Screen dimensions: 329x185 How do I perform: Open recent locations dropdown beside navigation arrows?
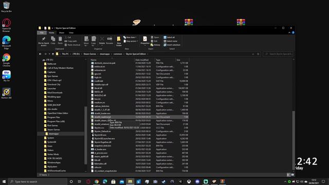click(x=49, y=54)
